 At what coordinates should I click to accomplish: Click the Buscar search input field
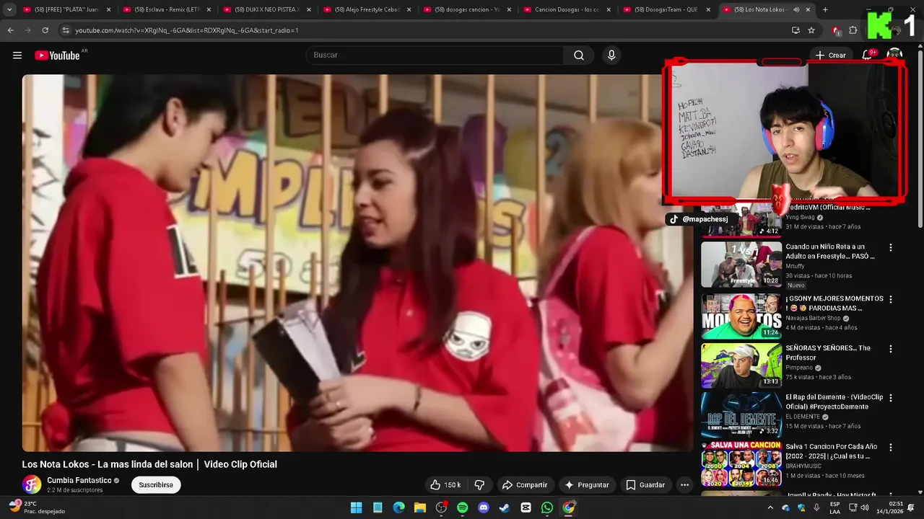click(x=435, y=56)
